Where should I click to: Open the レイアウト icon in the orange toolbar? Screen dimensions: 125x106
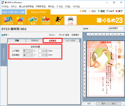point(8,21)
